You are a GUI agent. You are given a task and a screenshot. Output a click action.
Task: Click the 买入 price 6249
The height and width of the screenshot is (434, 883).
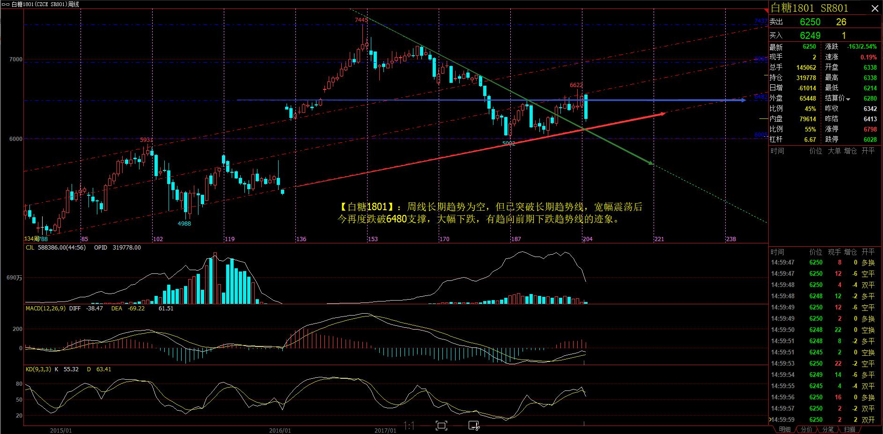point(810,36)
